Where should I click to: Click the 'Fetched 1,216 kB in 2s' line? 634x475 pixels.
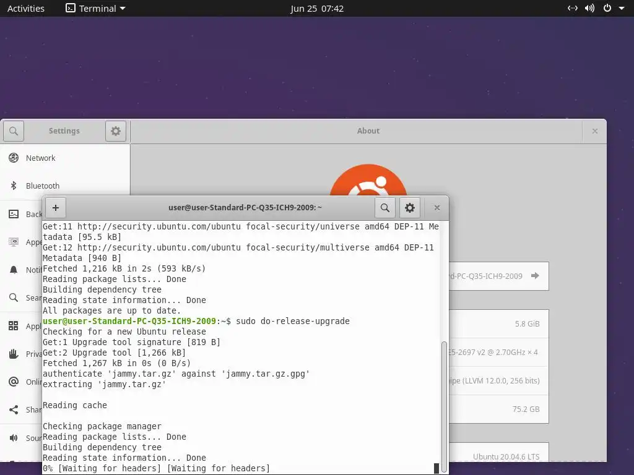coord(124,268)
